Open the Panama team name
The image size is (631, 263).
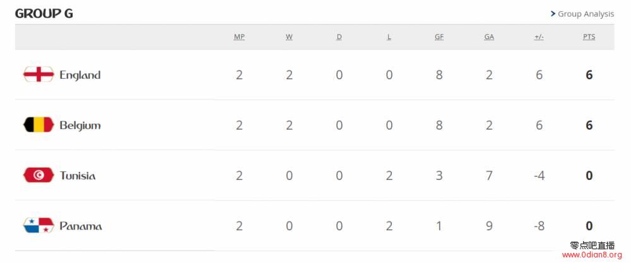[x=81, y=226]
